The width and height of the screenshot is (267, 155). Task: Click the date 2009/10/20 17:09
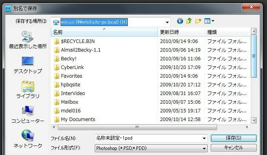180,67
